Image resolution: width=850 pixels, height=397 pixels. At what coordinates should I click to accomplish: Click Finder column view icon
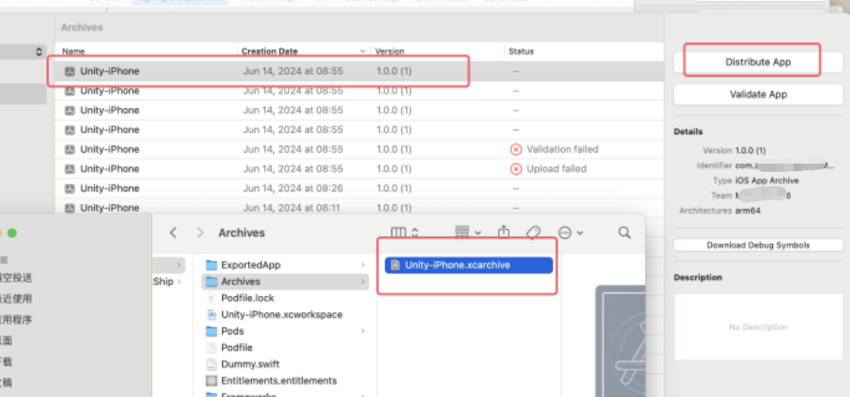[399, 232]
